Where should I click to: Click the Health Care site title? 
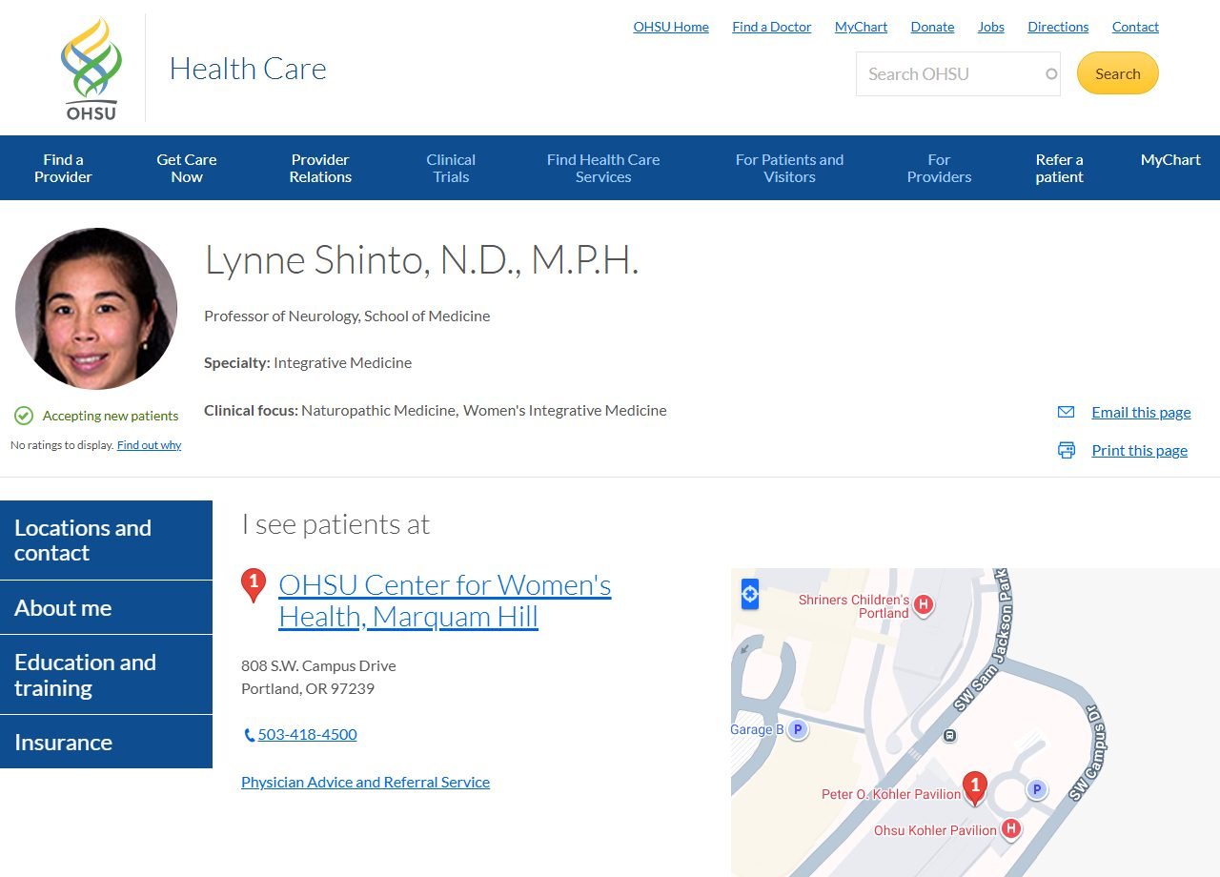248,69
